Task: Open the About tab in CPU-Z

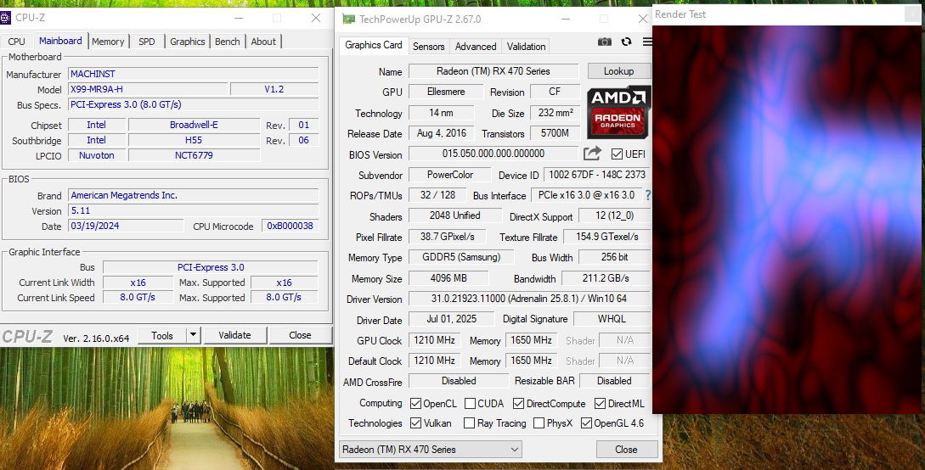Action: click(x=263, y=42)
